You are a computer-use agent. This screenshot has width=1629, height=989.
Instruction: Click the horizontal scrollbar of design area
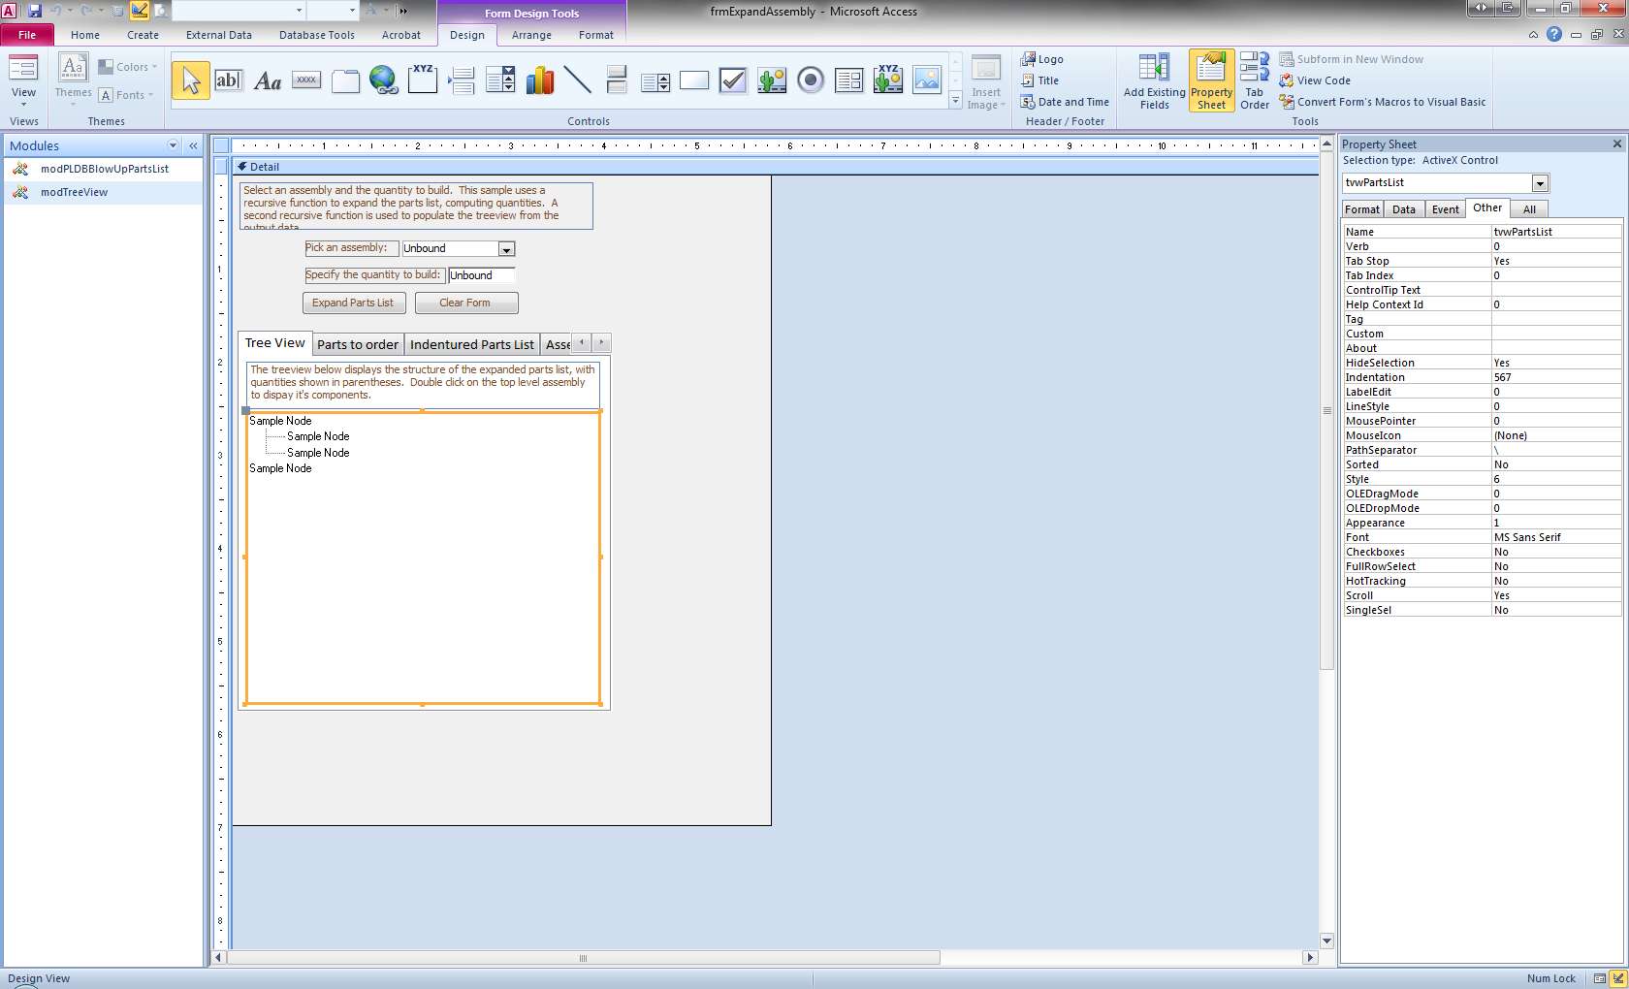coord(582,958)
